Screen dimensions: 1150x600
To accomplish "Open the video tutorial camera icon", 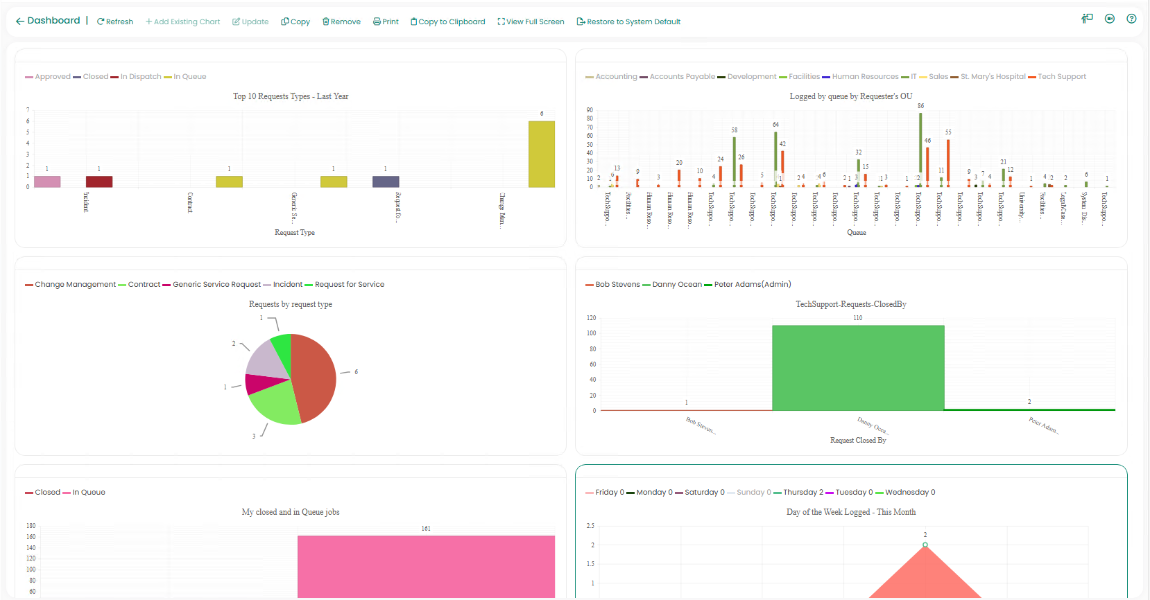I will pyautogui.click(x=1110, y=19).
